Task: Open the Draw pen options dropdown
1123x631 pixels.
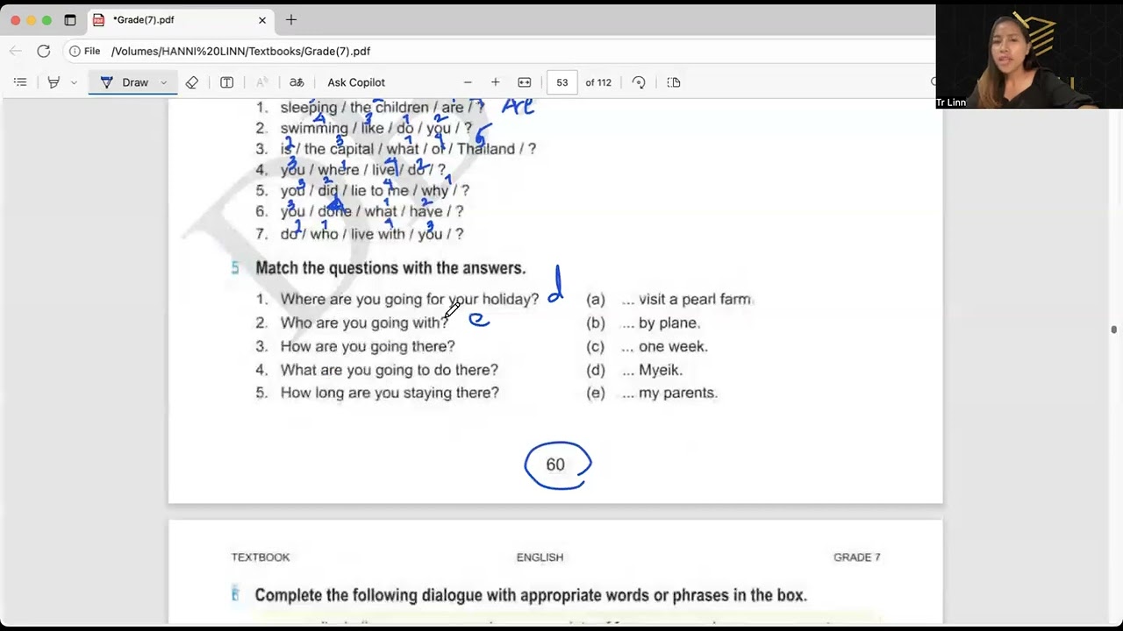Action: (x=164, y=82)
